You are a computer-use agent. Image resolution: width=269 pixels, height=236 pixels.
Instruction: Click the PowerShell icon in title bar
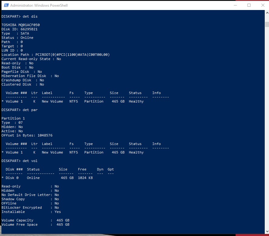tap(6, 5)
